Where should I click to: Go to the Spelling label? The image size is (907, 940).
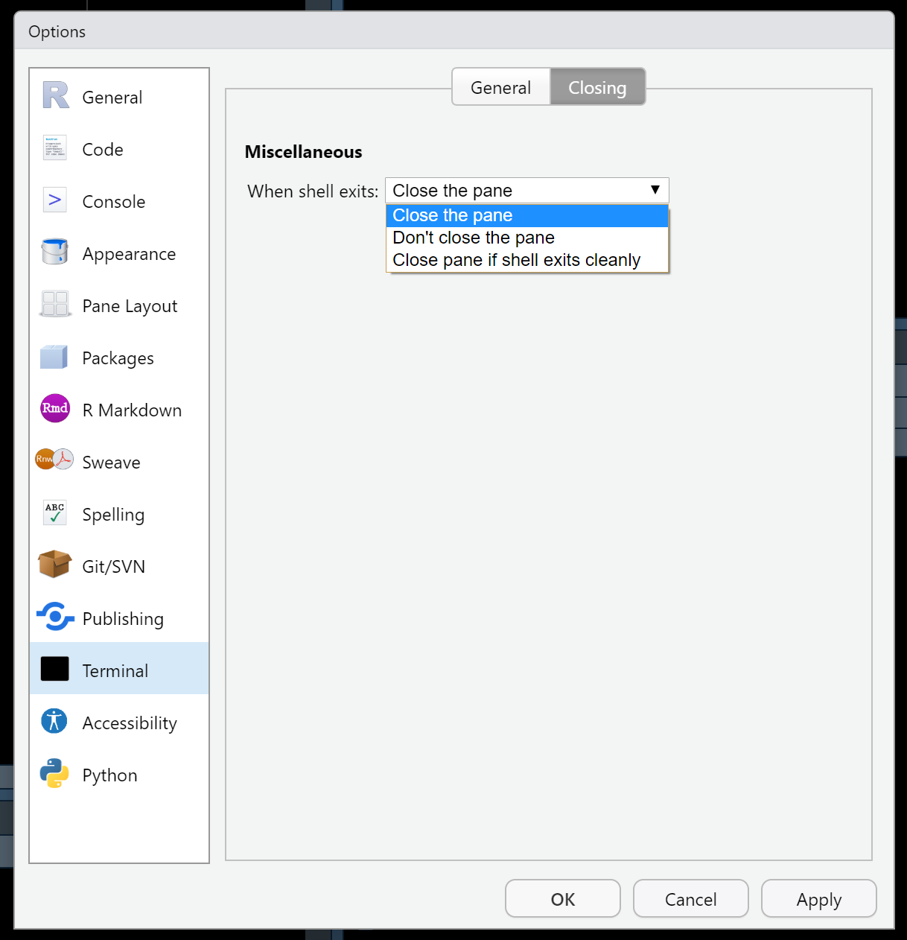pyautogui.click(x=113, y=515)
